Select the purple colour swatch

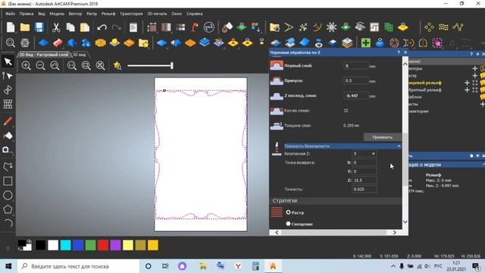(x=115, y=245)
